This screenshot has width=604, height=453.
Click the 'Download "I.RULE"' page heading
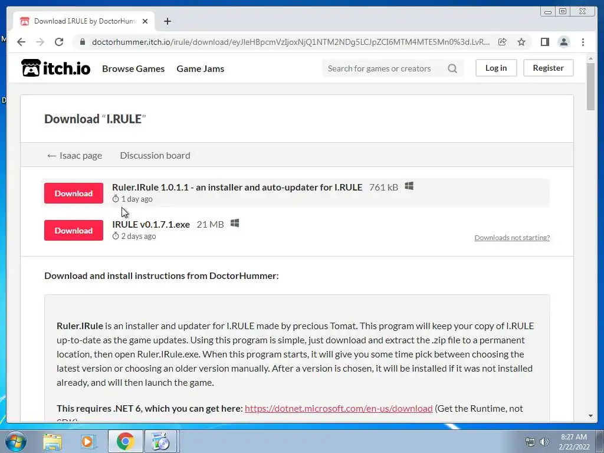coord(95,119)
